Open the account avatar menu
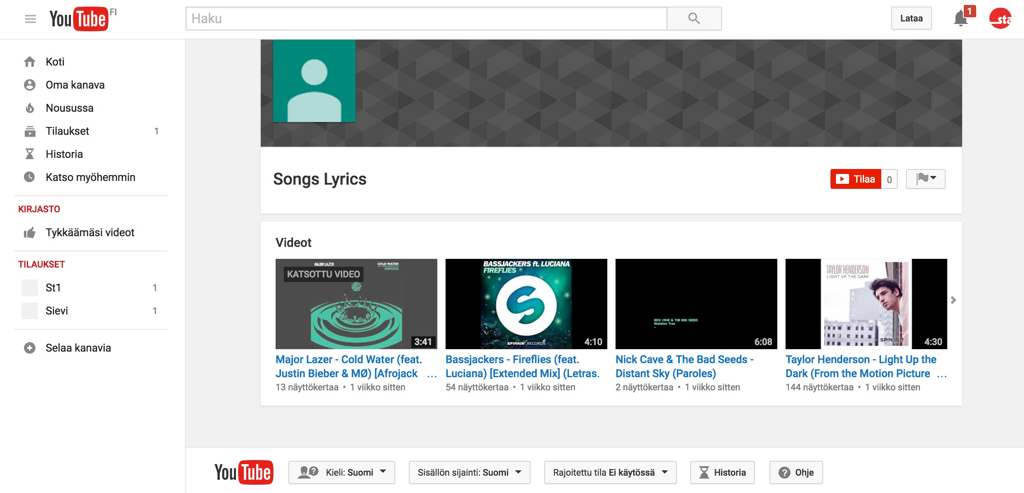 (x=1000, y=19)
